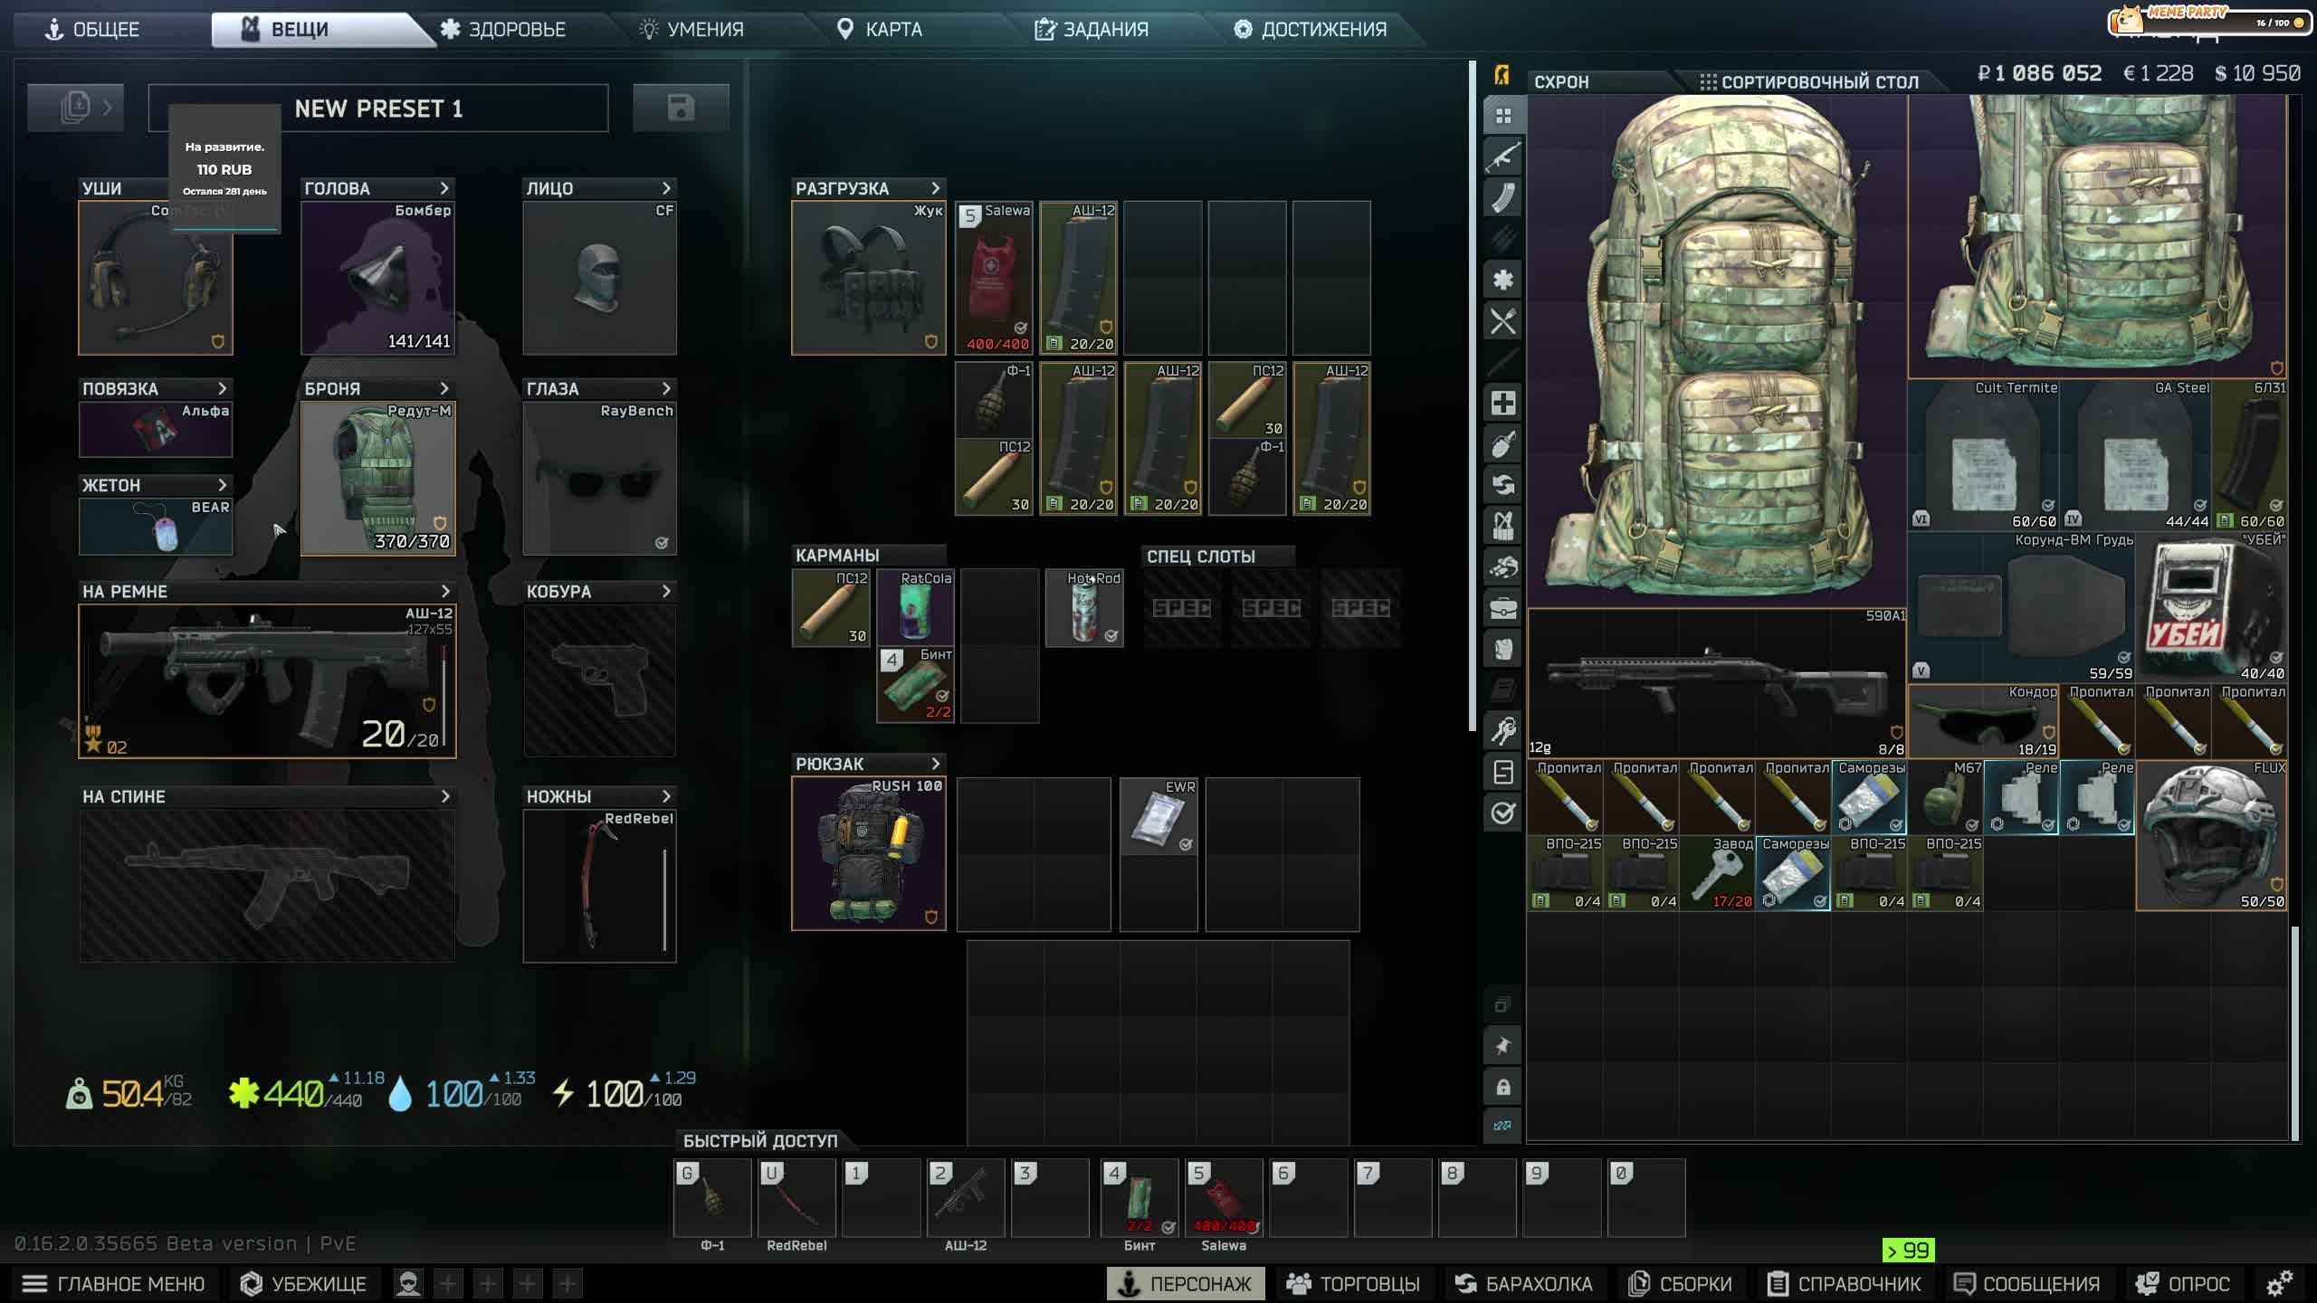Toggle the pin icon in stash sidebar

[x=1502, y=1046]
